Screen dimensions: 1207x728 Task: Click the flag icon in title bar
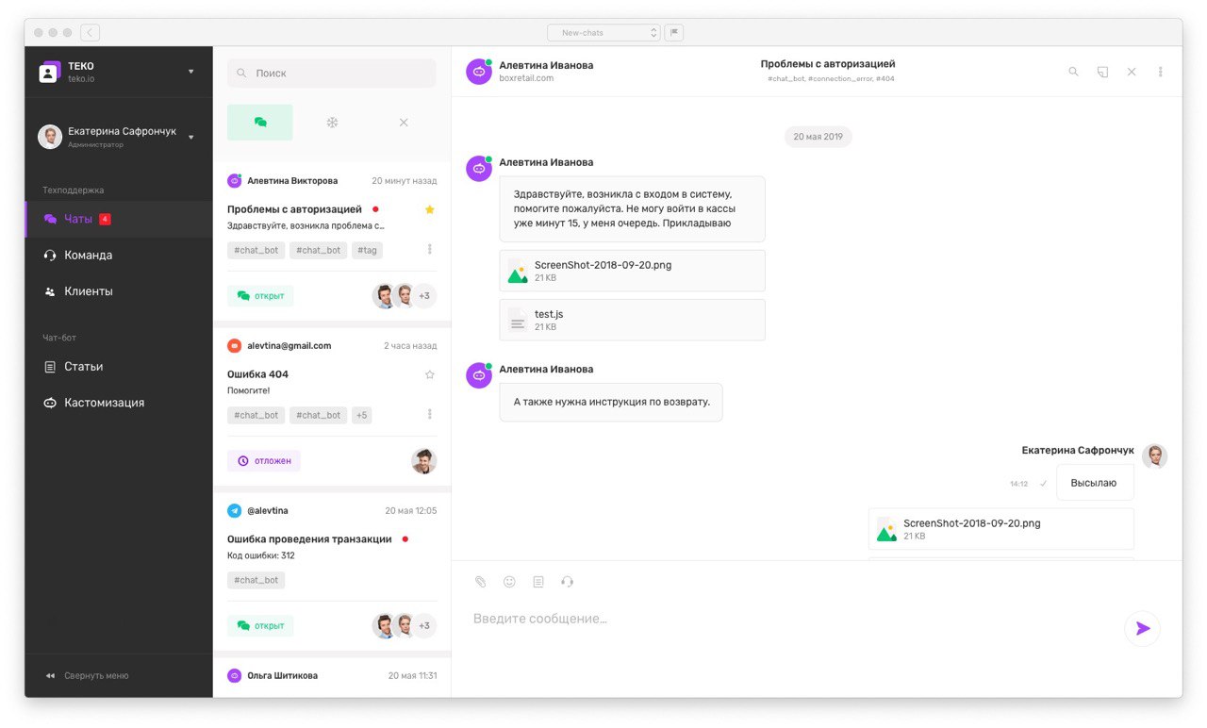point(673,32)
